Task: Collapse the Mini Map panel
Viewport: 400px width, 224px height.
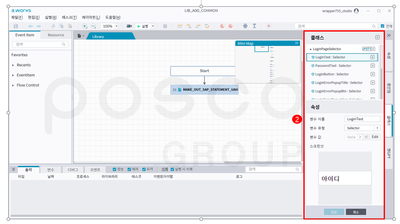Action: tap(296, 43)
